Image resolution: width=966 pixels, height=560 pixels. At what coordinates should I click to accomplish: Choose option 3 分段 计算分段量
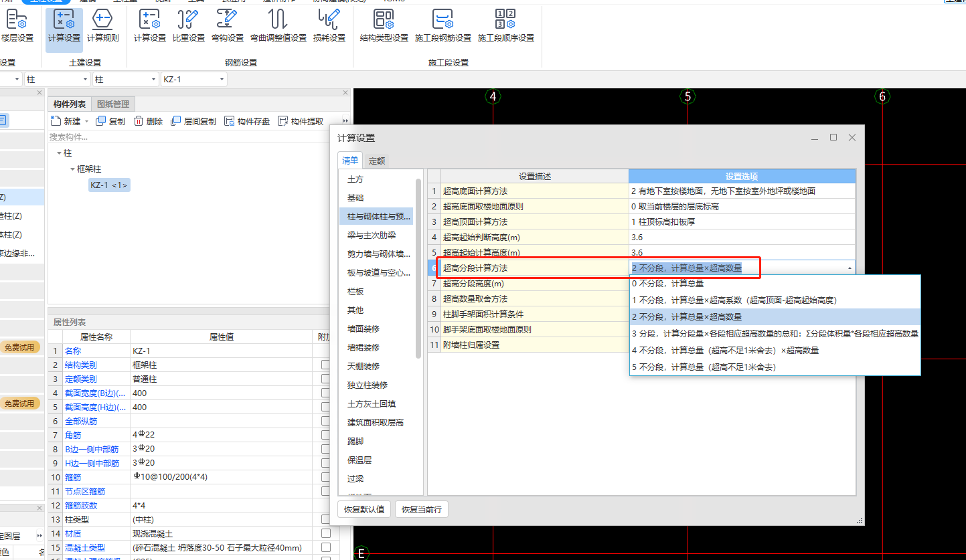(775, 333)
